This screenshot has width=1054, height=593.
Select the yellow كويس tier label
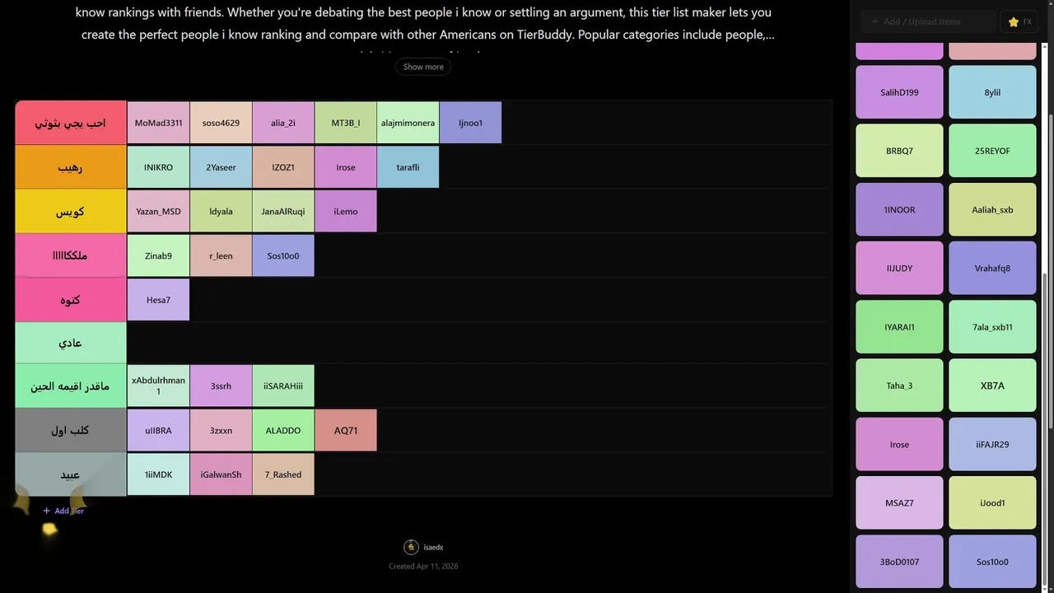coord(70,212)
